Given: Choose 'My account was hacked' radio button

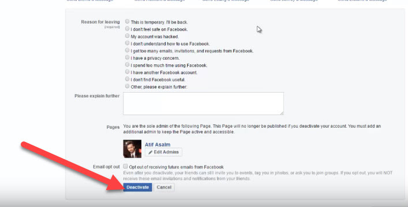Looking at the screenshot, I should tap(127, 36).
